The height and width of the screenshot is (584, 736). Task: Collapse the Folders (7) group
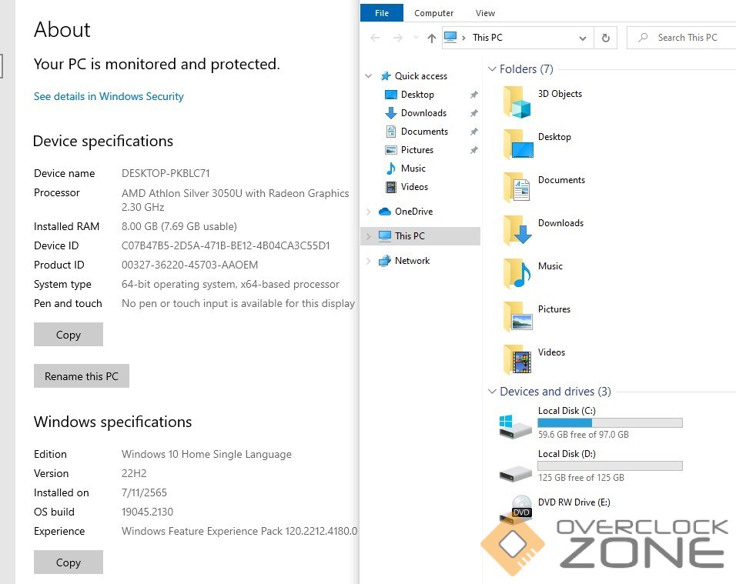point(492,69)
